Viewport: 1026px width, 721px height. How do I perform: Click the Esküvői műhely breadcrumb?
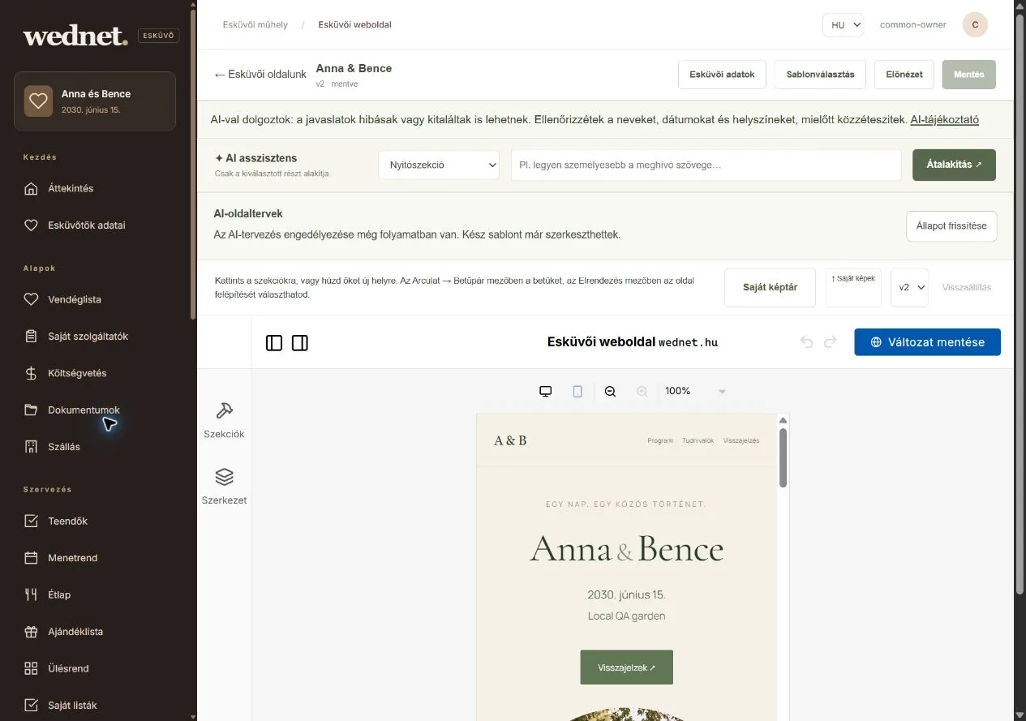coord(255,25)
